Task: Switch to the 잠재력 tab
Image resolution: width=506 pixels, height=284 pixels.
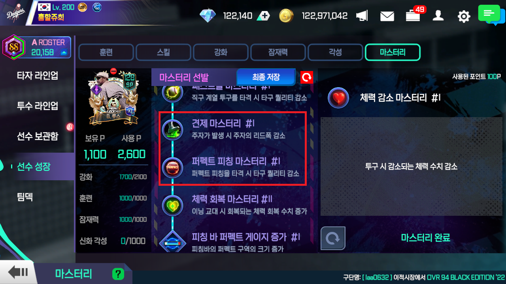Action: 278,52
